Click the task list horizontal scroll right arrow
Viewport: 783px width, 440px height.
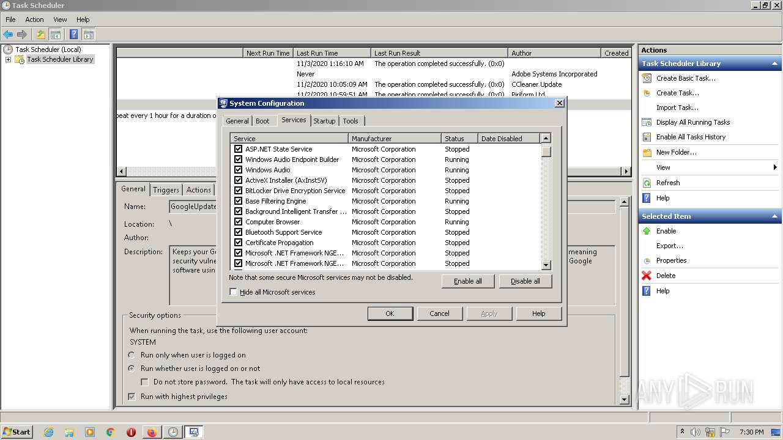click(626, 172)
